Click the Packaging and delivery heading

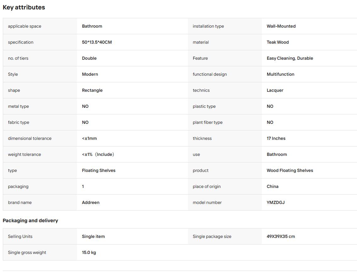(x=30, y=221)
